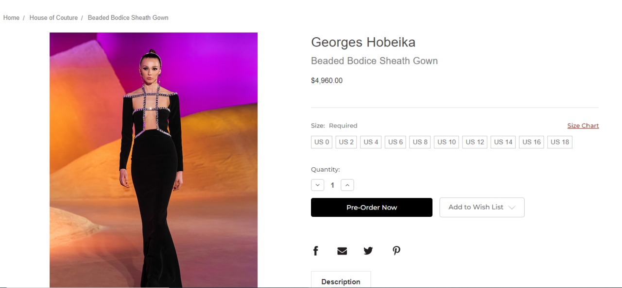622x288 pixels.
Task: Decrease quantity with the down arrow
Action: [x=317, y=185]
